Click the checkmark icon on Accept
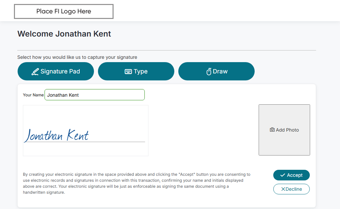Image resolution: width=340 pixels, height=209 pixels. click(283, 175)
